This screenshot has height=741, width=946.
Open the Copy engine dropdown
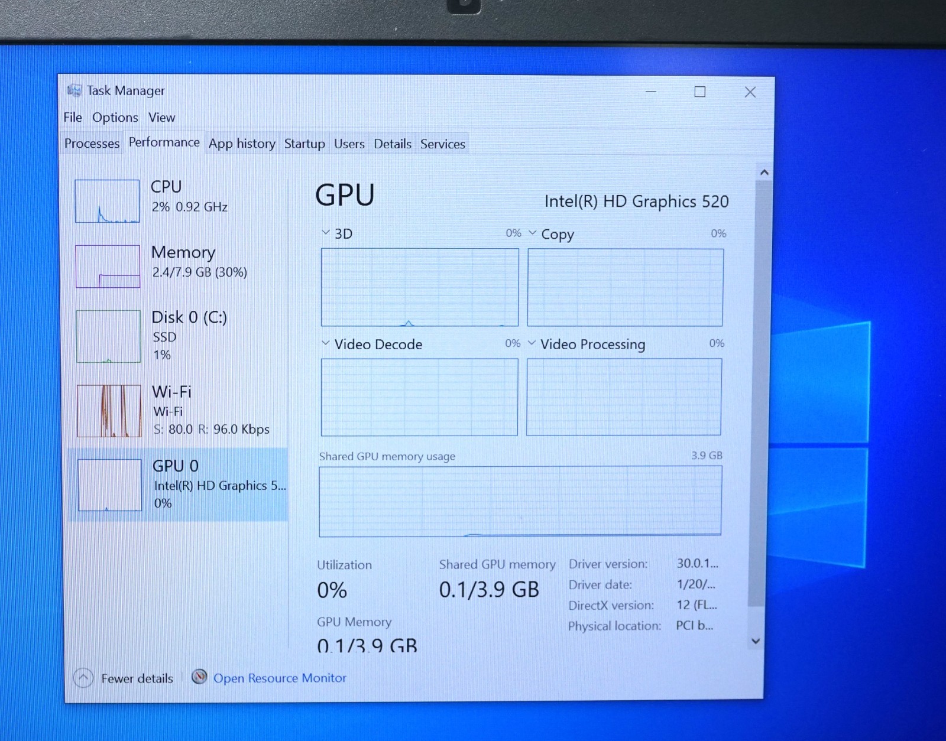pyautogui.click(x=532, y=233)
